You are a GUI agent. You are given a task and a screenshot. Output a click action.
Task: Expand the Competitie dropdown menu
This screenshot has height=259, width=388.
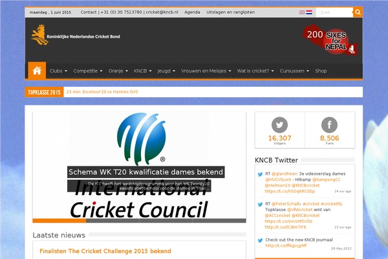click(x=87, y=71)
